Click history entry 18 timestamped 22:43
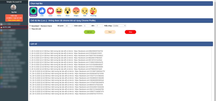Viewport: 216px width, 101px height. [x=67, y=89]
